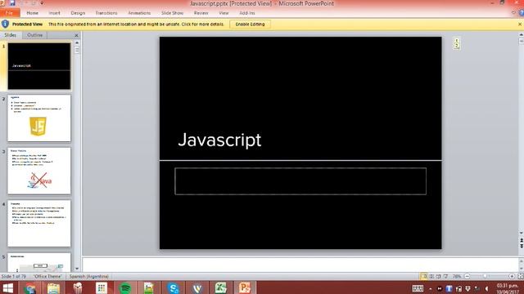Viewport: 524px width, 294px height.
Task: Switch to Reading View in status bar
Action: pos(438,276)
